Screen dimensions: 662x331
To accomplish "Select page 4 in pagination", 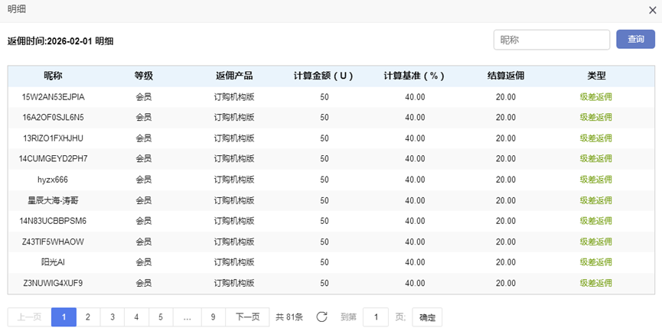I will point(136,317).
